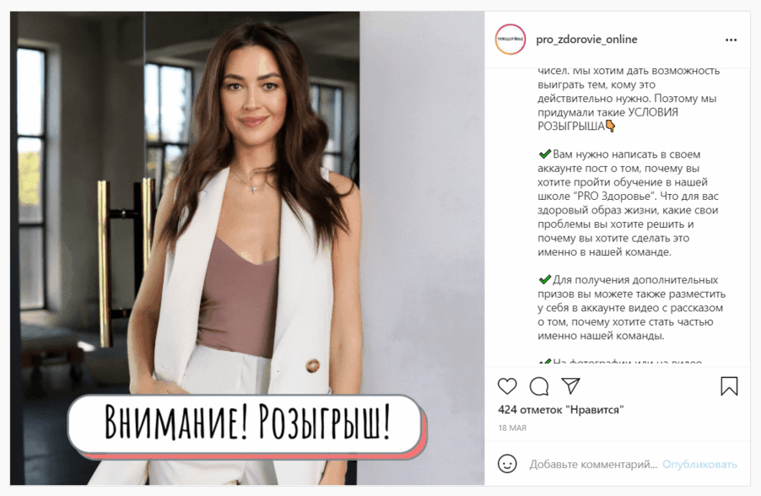The width and height of the screenshot is (761, 496).
Task: Like the post with the heart icon
Action: click(x=507, y=386)
